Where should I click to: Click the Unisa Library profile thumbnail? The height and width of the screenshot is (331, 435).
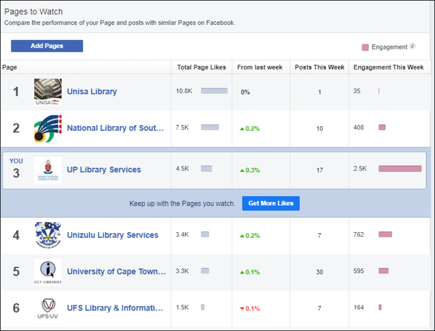point(48,92)
